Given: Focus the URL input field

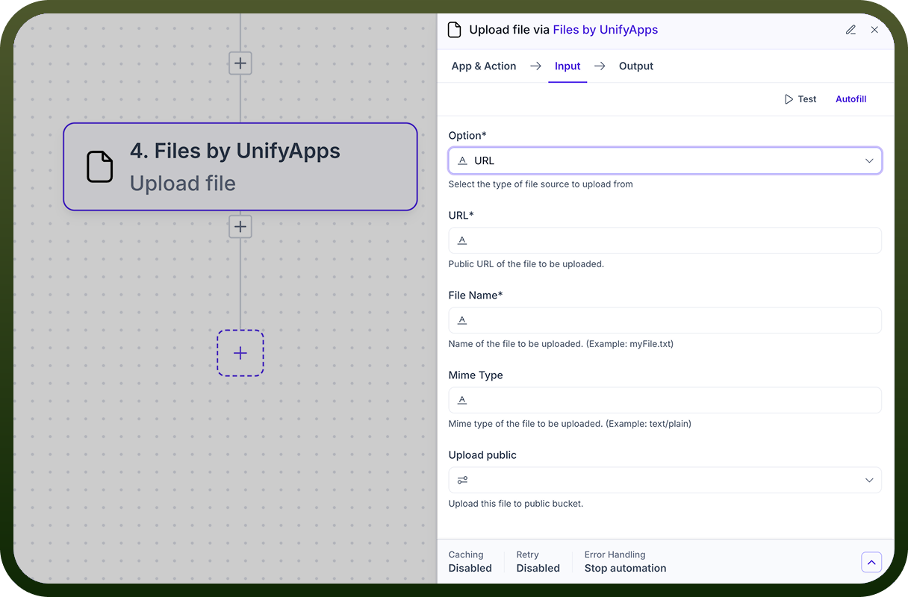Looking at the screenshot, I should pos(665,240).
